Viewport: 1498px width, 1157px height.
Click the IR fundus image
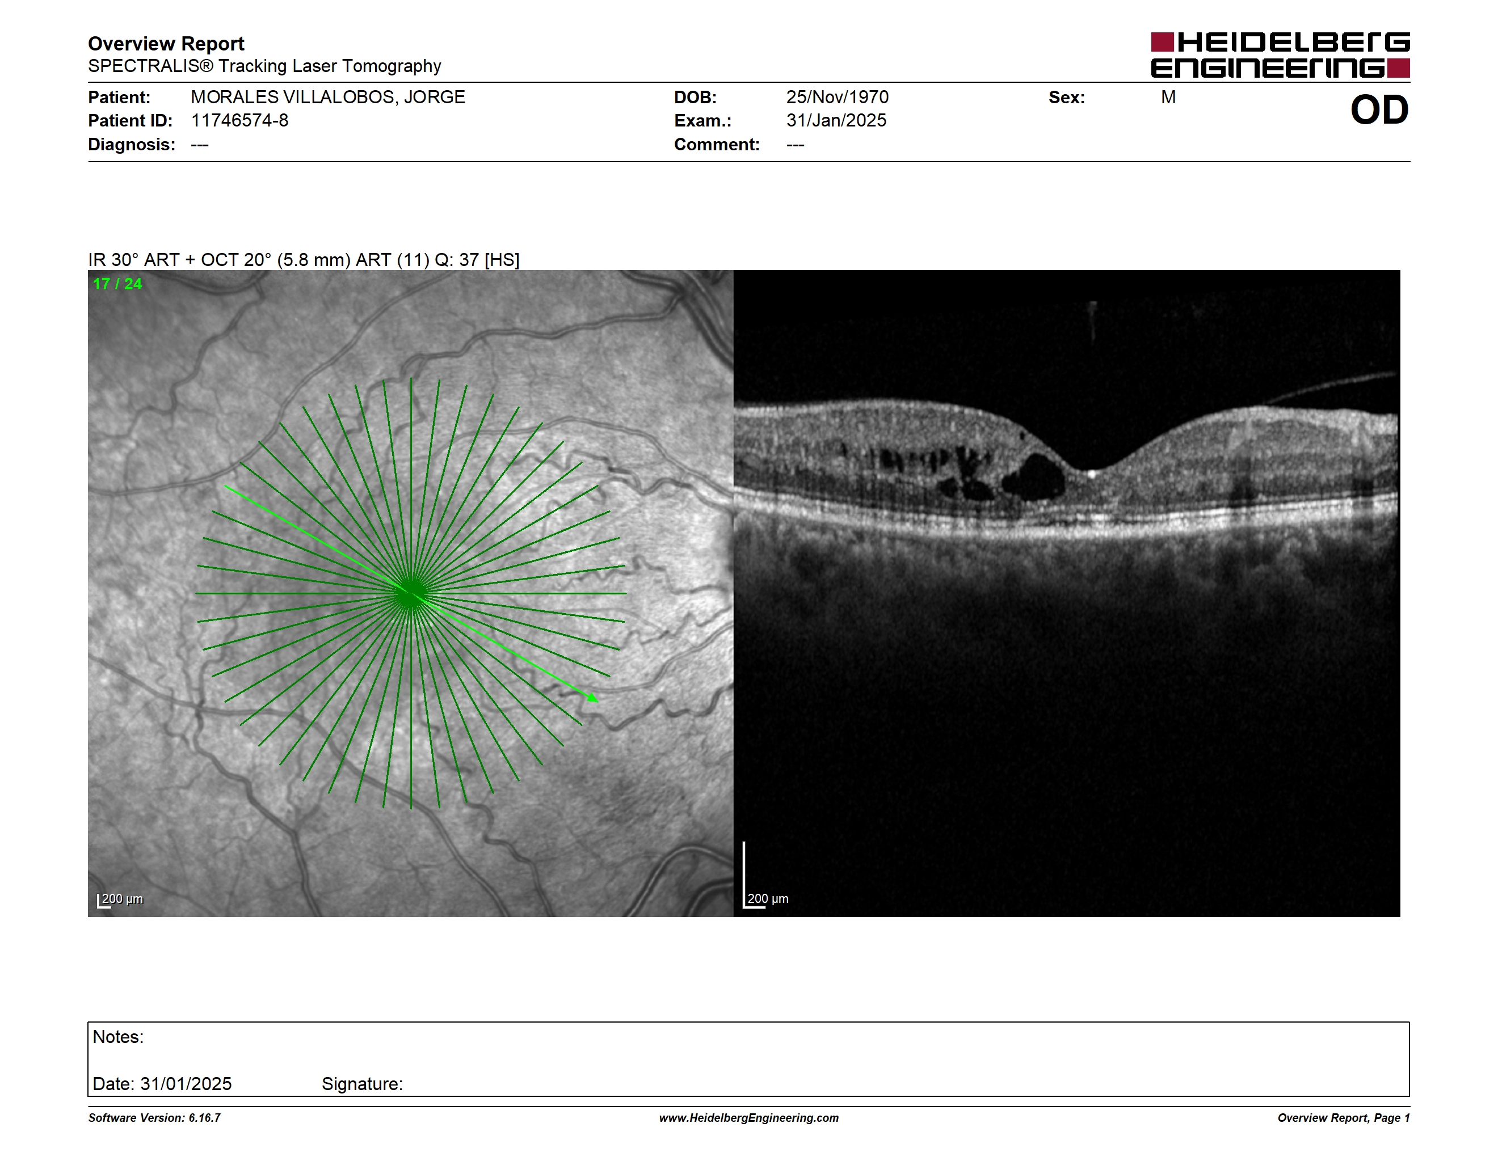(411, 594)
